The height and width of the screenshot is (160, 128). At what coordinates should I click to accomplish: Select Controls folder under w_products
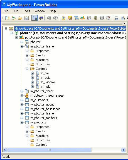point(41,145)
